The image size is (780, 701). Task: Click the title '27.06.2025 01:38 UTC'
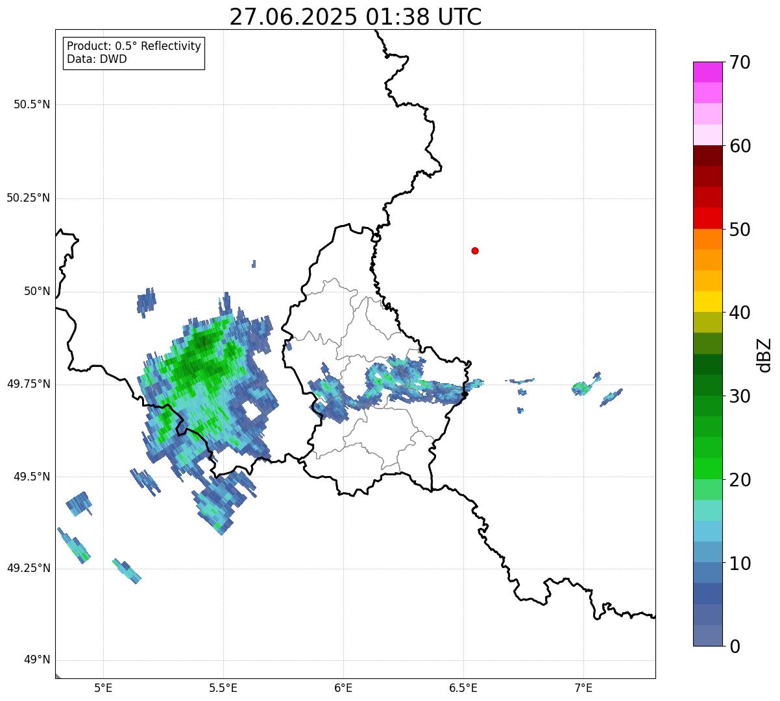click(x=356, y=16)
